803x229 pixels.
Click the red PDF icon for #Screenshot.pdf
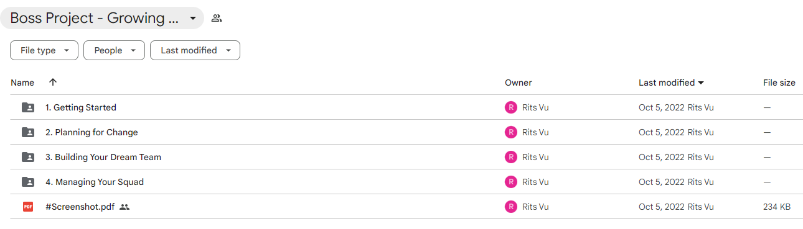(28, 207)
